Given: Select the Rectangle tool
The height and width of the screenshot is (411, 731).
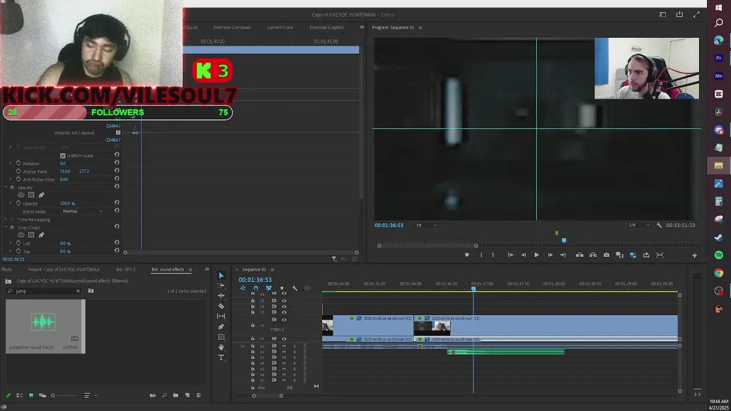Looking at the screenshot, I should tap(221, 337).
